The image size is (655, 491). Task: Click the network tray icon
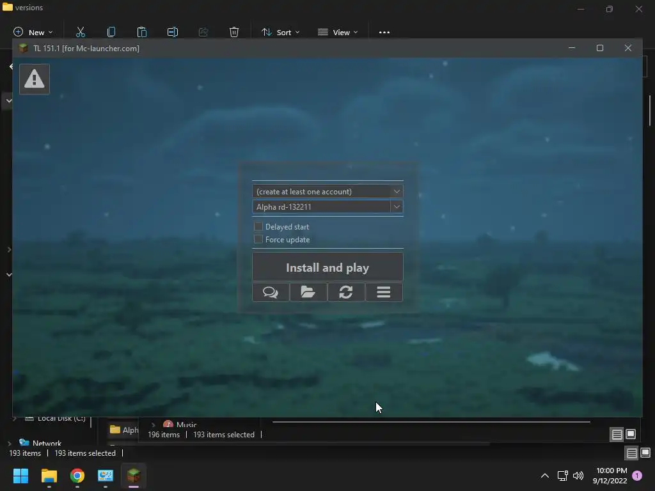pyautogui.click(x=563, y=476)
